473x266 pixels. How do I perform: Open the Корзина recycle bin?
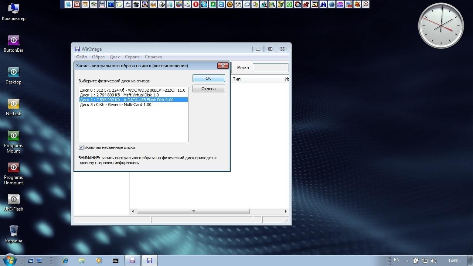pos(13,234)
